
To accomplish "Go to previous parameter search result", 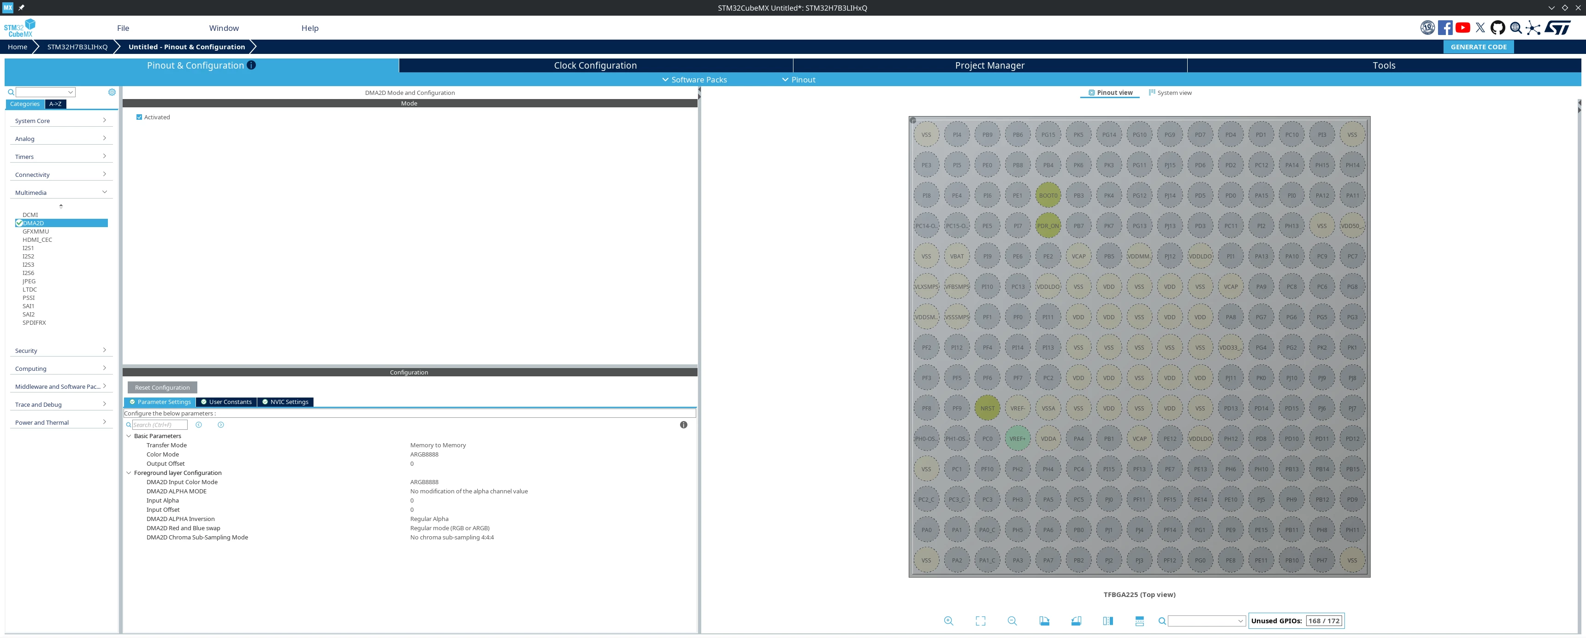I will (x=199, y=425).
